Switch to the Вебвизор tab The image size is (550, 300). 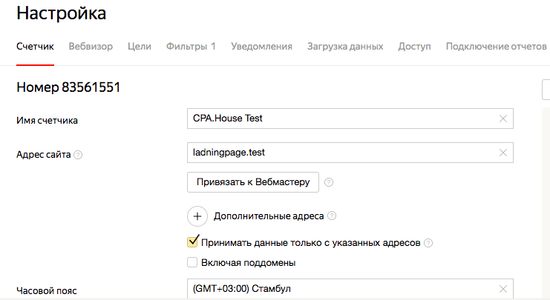91,46
